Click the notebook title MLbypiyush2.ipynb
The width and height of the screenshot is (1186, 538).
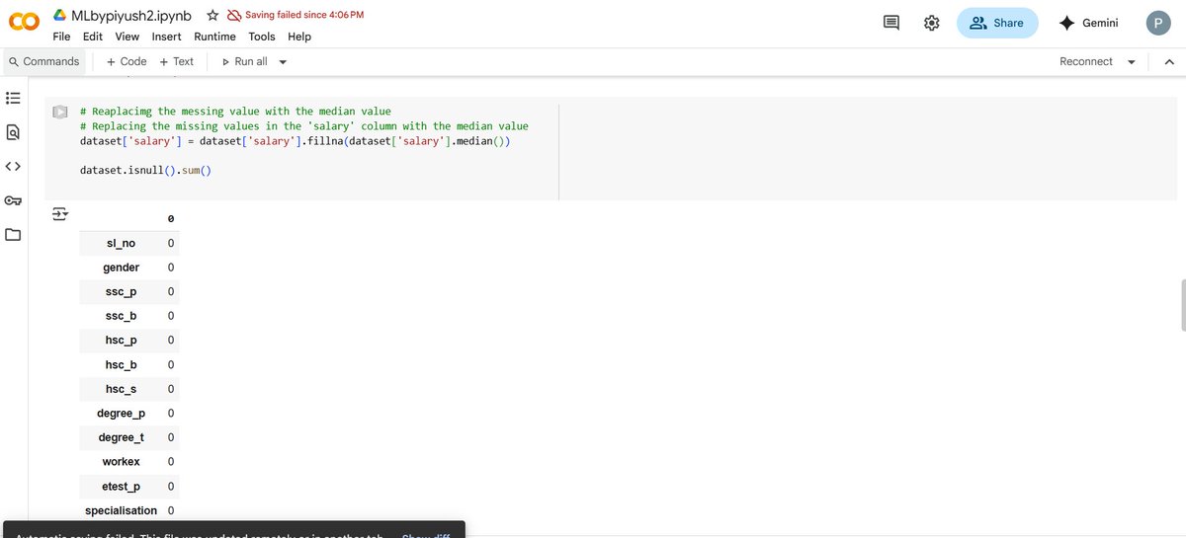[132, 16]
